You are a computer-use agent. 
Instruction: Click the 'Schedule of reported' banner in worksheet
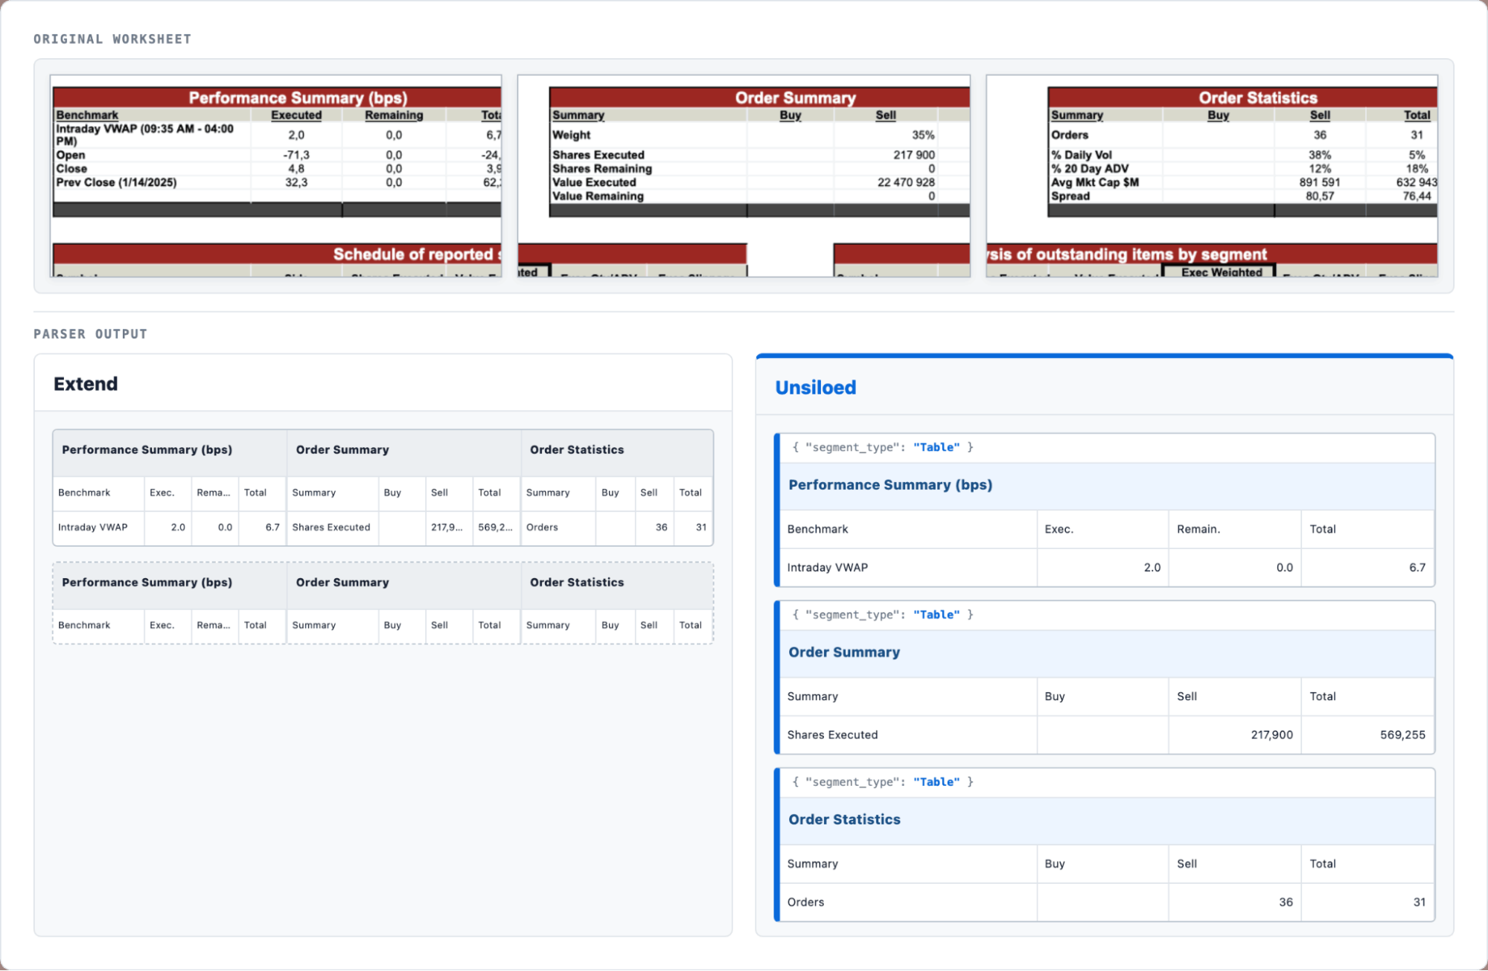pos(277,254)
